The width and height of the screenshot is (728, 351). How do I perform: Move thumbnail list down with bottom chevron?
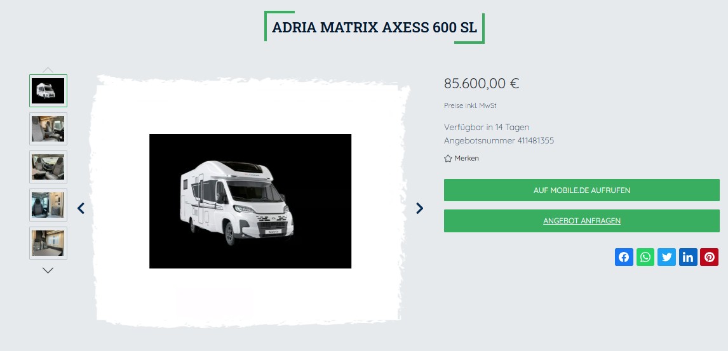click(48, 270)
